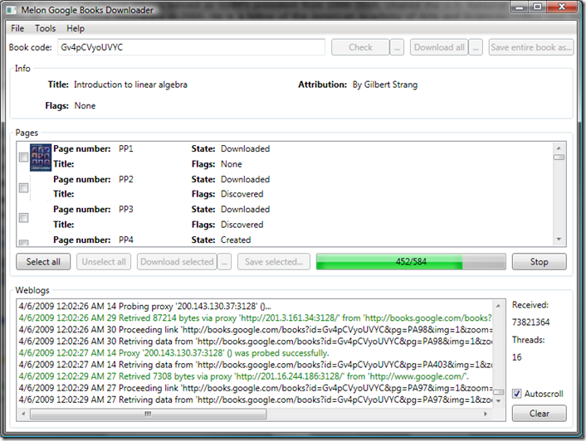Click received byte count 73821364

(x=530, y=322)
